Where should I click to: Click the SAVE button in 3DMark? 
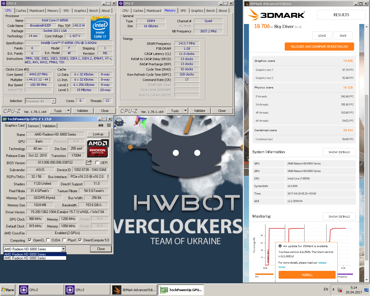point(343,36)
